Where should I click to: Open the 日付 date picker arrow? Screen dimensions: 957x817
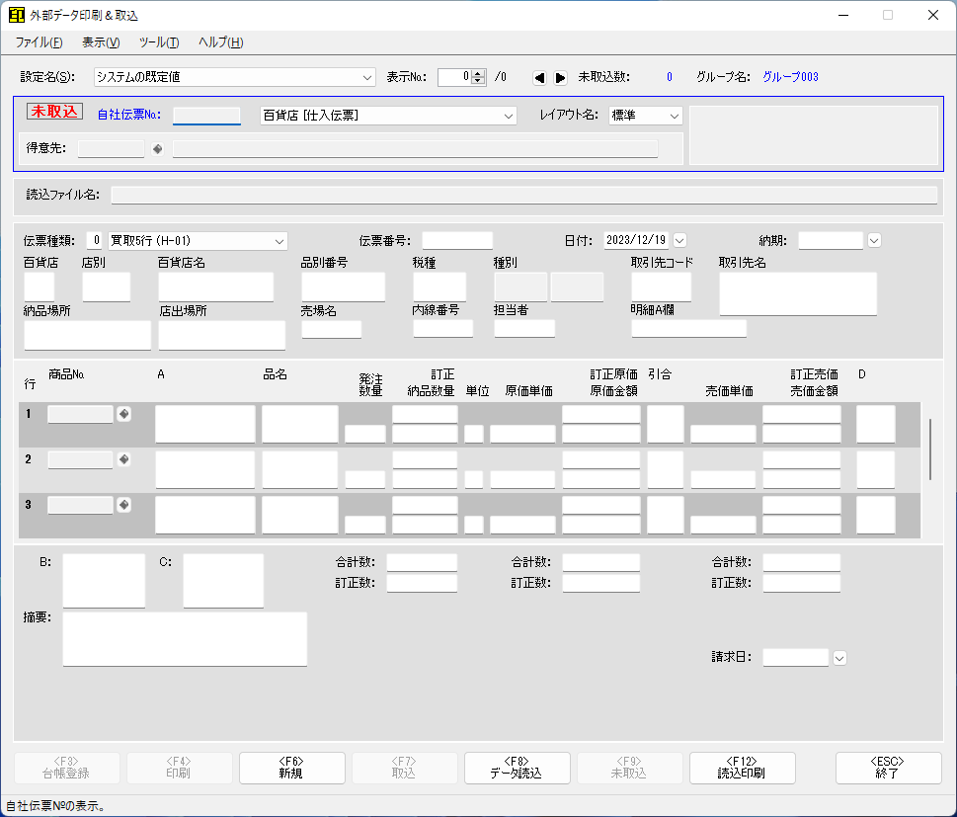(679, 241)
